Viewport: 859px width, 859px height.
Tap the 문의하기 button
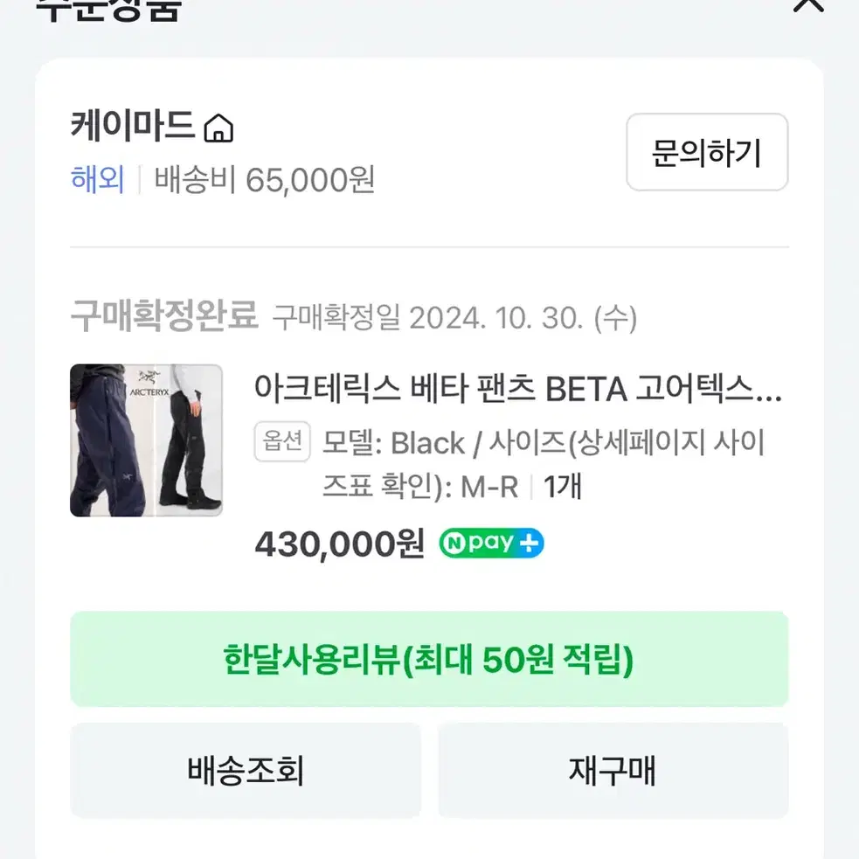[707, 152]
